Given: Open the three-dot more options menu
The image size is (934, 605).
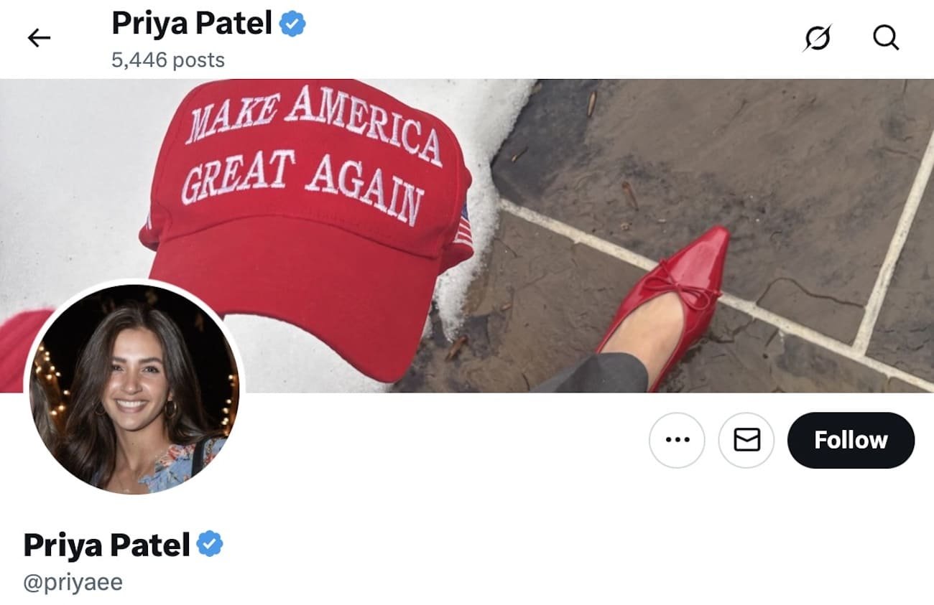Looking at the screenshot, I should (677, 440).
